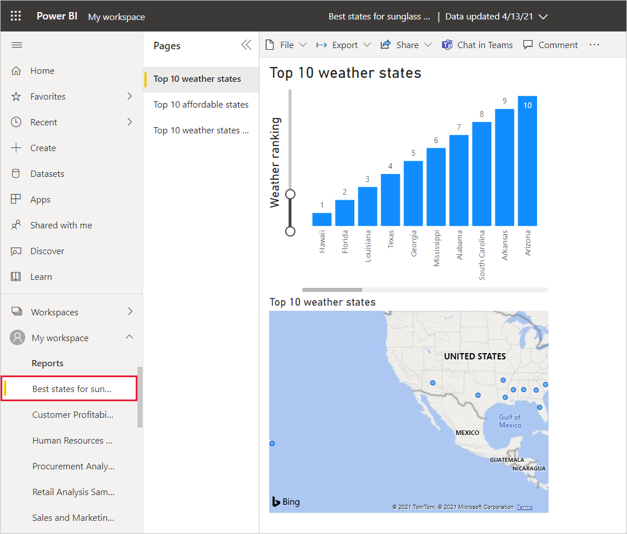Screen dimensions: 627x534
Task: Click the Teams logo icon
Action: click(447, 45)
